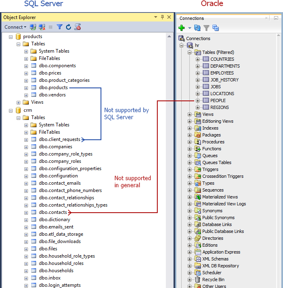Select the Connections tab

tap(191, 18)
